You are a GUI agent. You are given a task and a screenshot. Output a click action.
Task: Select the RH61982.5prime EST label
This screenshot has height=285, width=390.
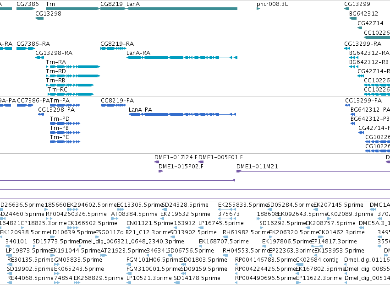coord(246,232)
